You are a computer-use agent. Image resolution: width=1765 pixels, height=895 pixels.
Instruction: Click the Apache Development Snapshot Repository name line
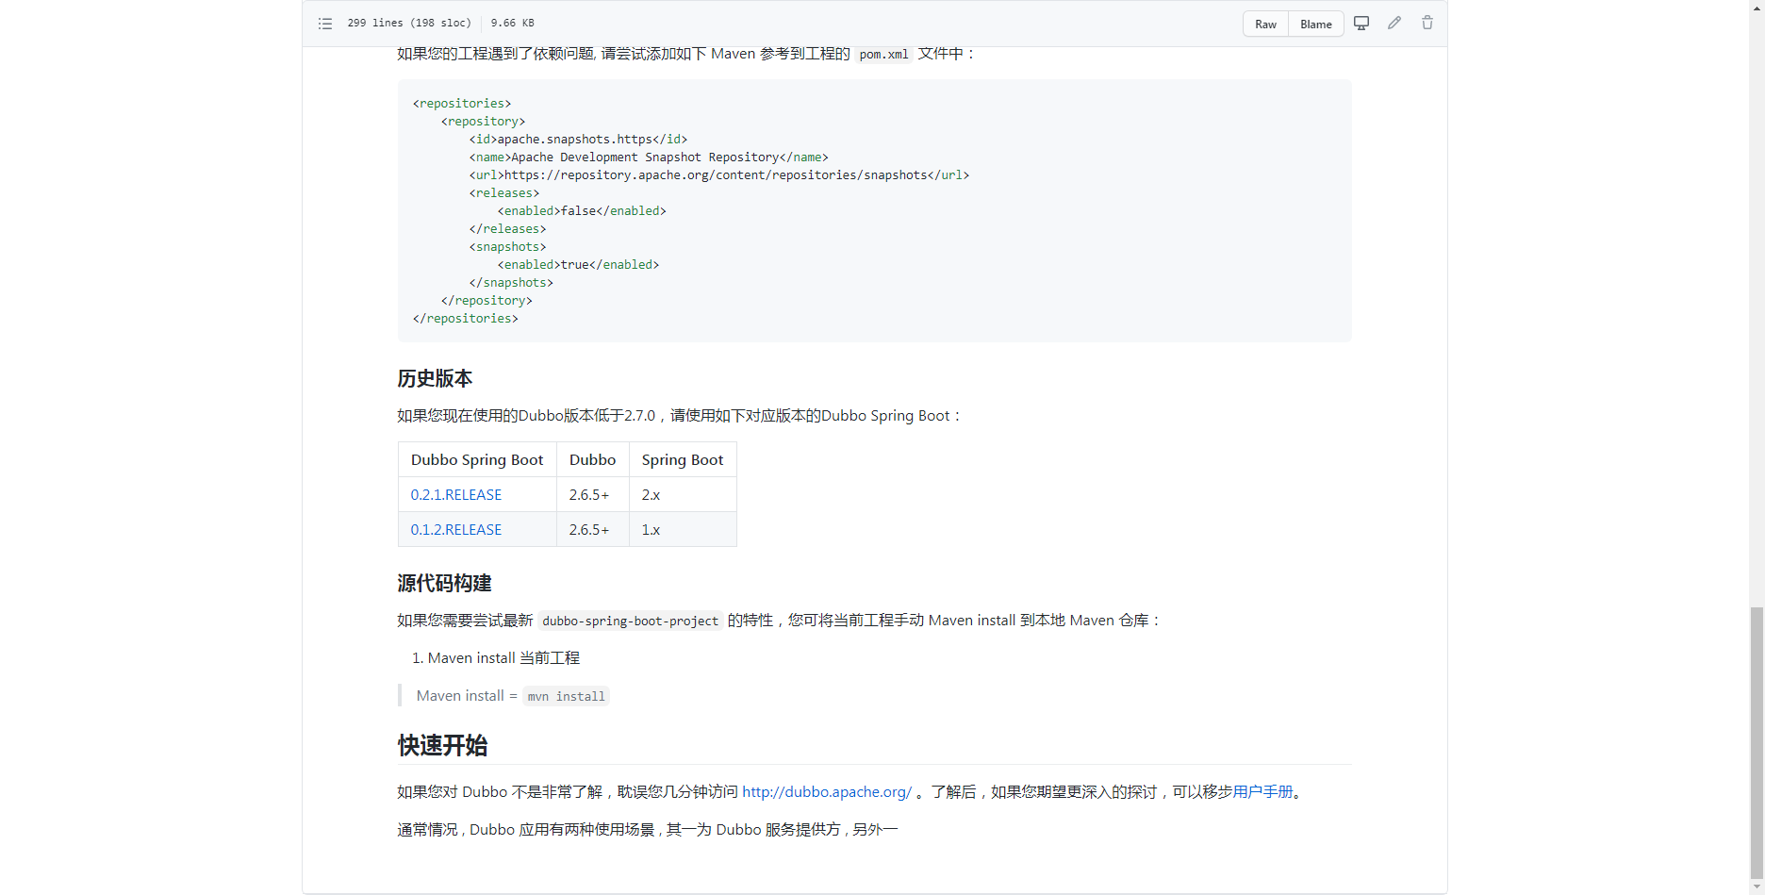click(649, 157)
